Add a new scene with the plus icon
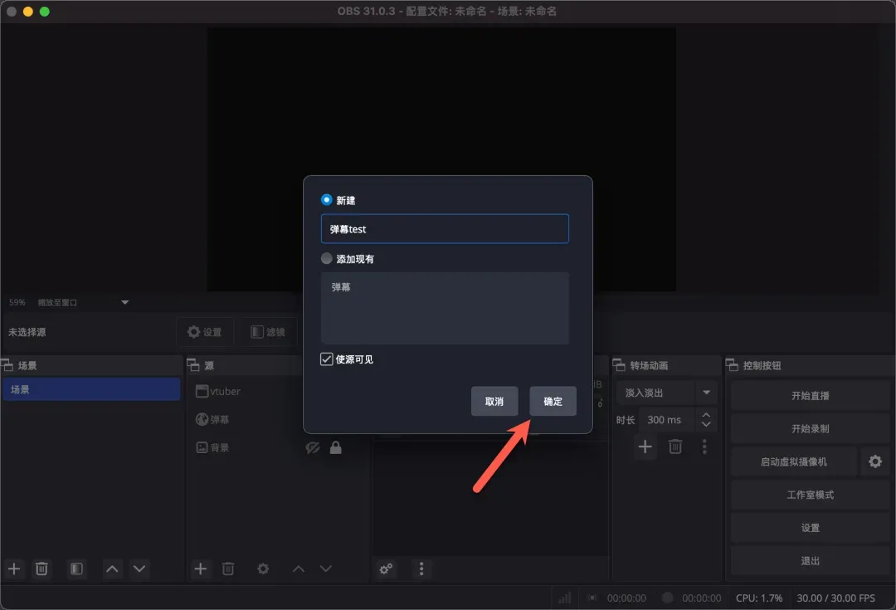 click(14, 569)
